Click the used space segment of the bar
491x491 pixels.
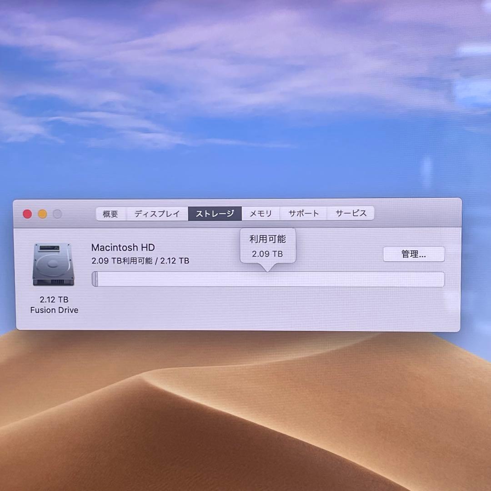tap(95, 279)
